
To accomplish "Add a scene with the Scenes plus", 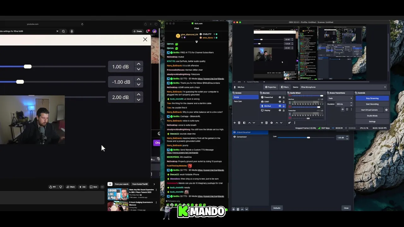I will click(x=235, y=123).
